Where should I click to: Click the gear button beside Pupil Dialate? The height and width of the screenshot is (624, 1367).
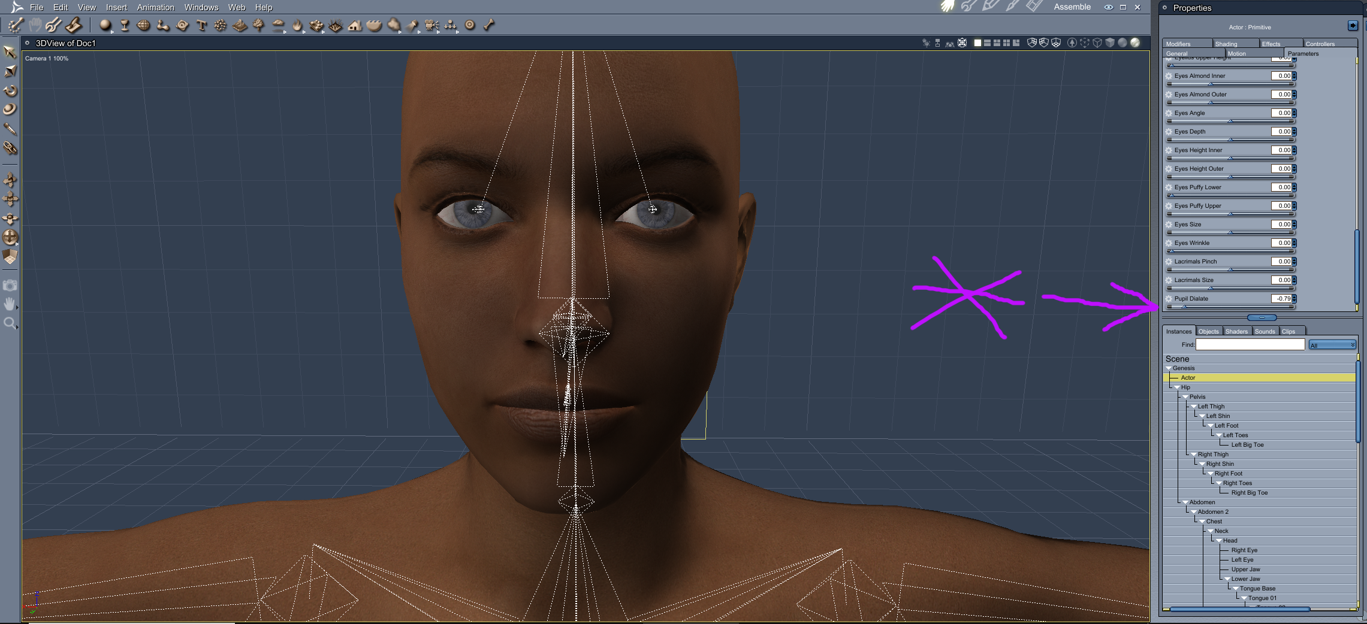1169,299
